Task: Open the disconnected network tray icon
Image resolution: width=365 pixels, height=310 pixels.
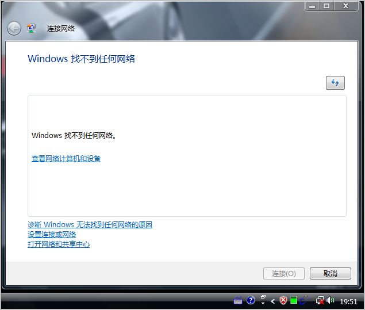Action: (x=320, y=300)
